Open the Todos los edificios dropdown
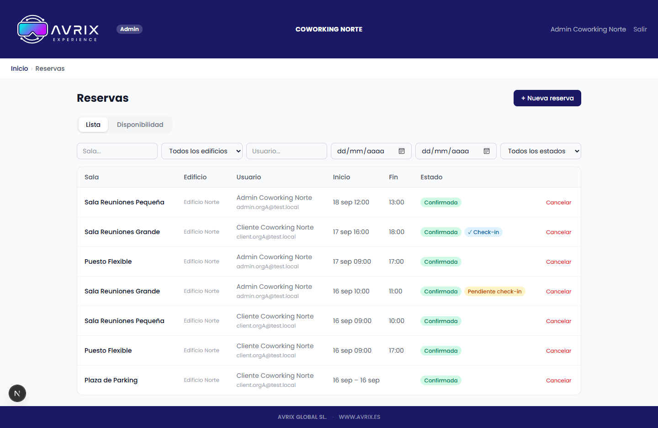 point(202,151)
